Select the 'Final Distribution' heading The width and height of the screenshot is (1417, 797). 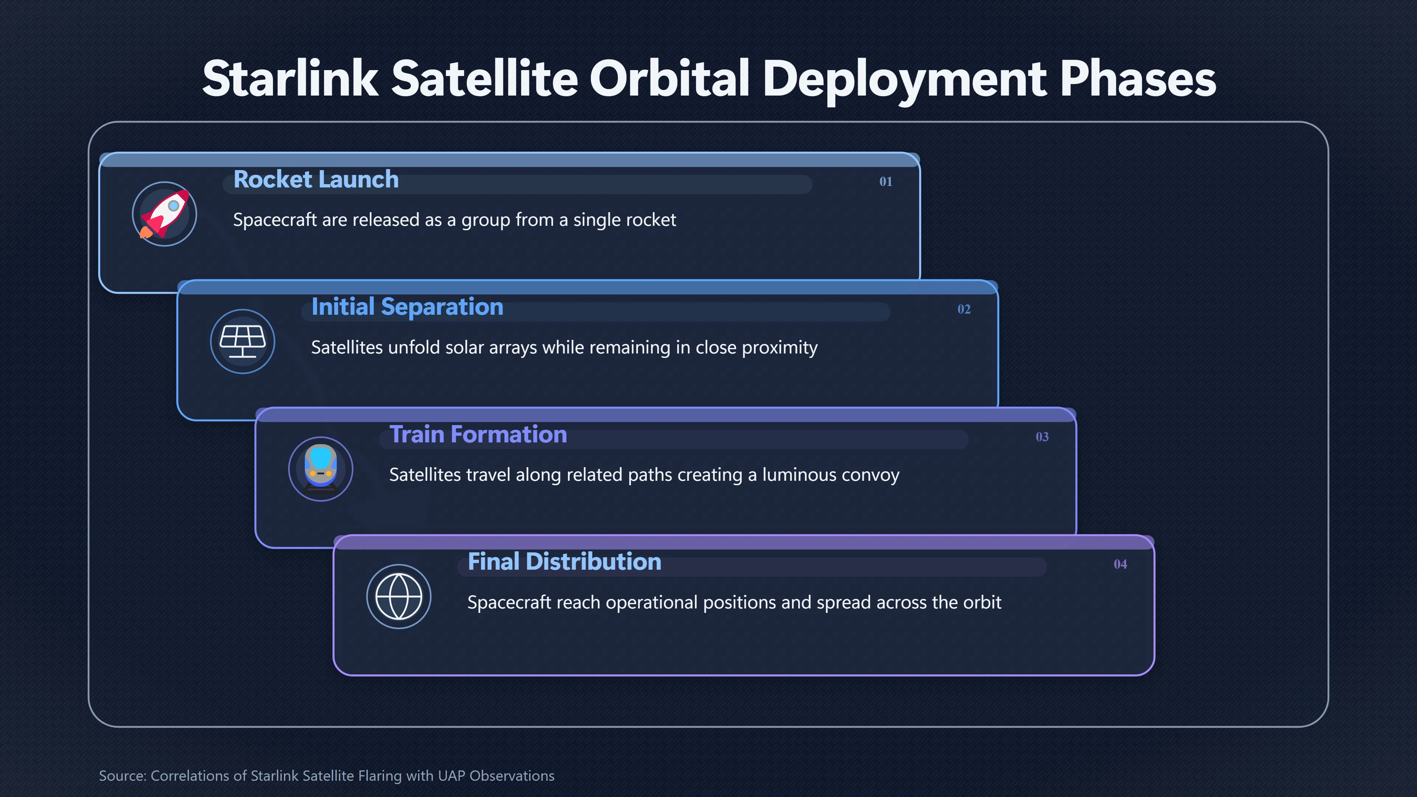564,562
